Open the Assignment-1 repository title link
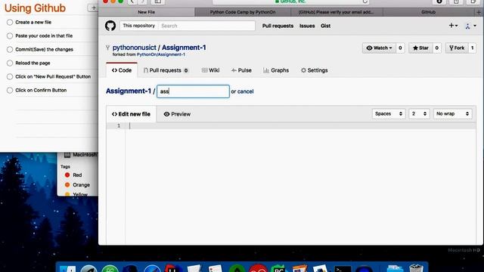The height and width of the screenshot is (272, 484). click(184, 48)
